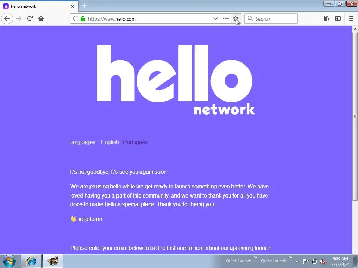This screenshot has width=358, height=268.
Task: Show site information icon in address bar
Action: pos(76,19)
